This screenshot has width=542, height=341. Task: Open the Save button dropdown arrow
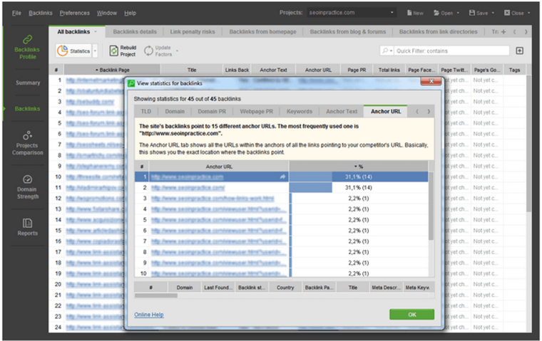coord(495,13)
